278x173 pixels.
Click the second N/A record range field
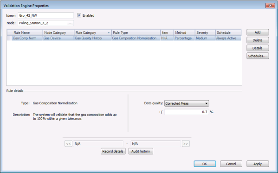click(155, 144)
